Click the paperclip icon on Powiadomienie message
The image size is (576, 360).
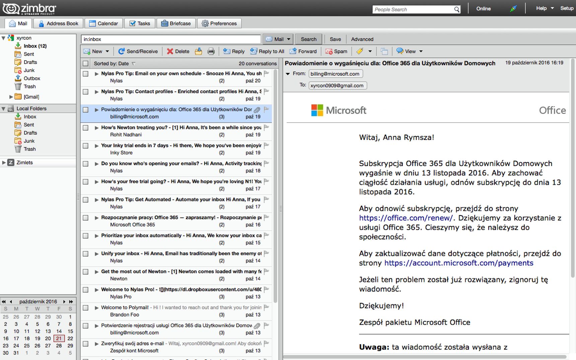click(257, 110)
